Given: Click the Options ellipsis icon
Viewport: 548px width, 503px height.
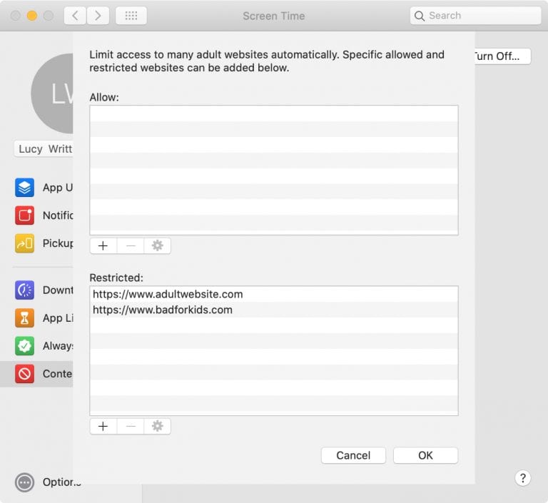Looking at the screenshot, I should click(x=25, y=482).
